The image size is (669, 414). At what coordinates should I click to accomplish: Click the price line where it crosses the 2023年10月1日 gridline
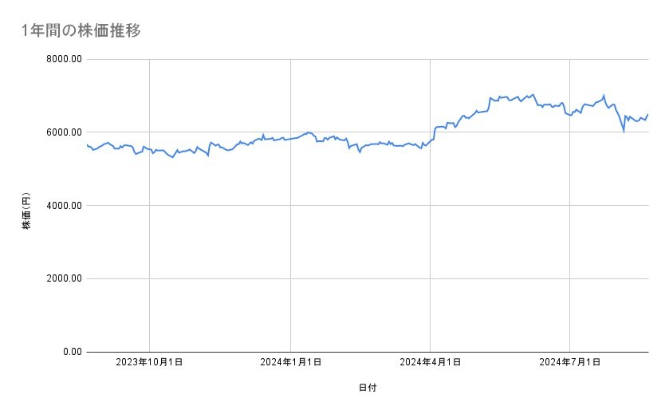(x=150, y=149)
